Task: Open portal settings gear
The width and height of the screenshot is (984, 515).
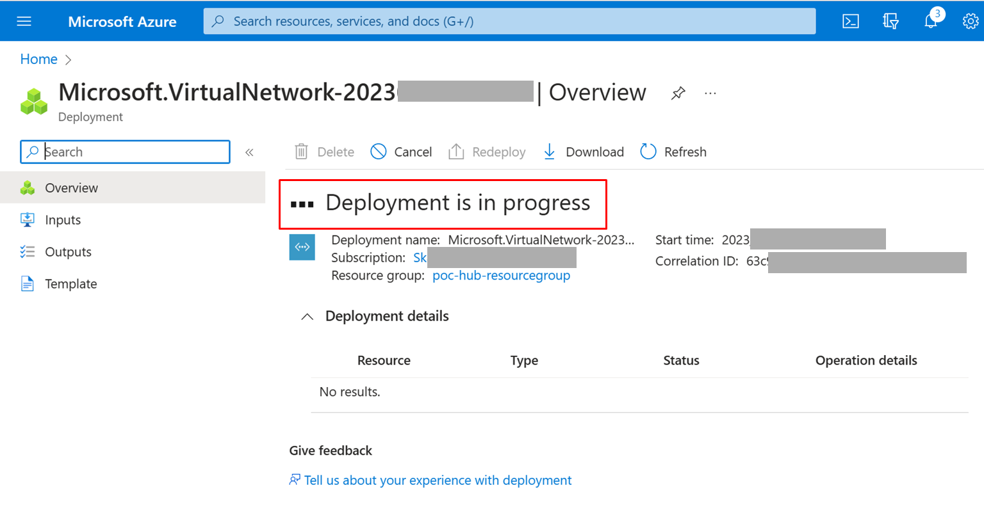Action: click(971, 21)
